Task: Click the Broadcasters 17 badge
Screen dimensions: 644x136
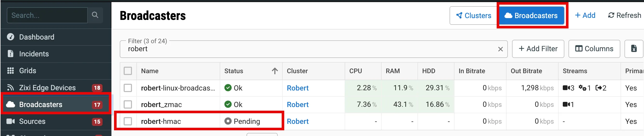Action: (x=97, y=105)
